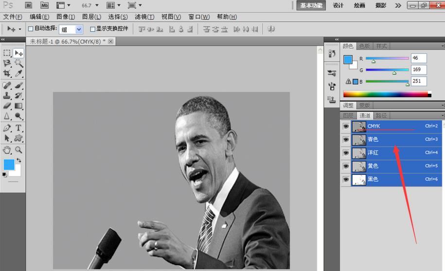Screen dimensions: 445x271
Task: Toggle visibility of the 黑色 channel
Action: pyautogui.click(x=346, y=179)
